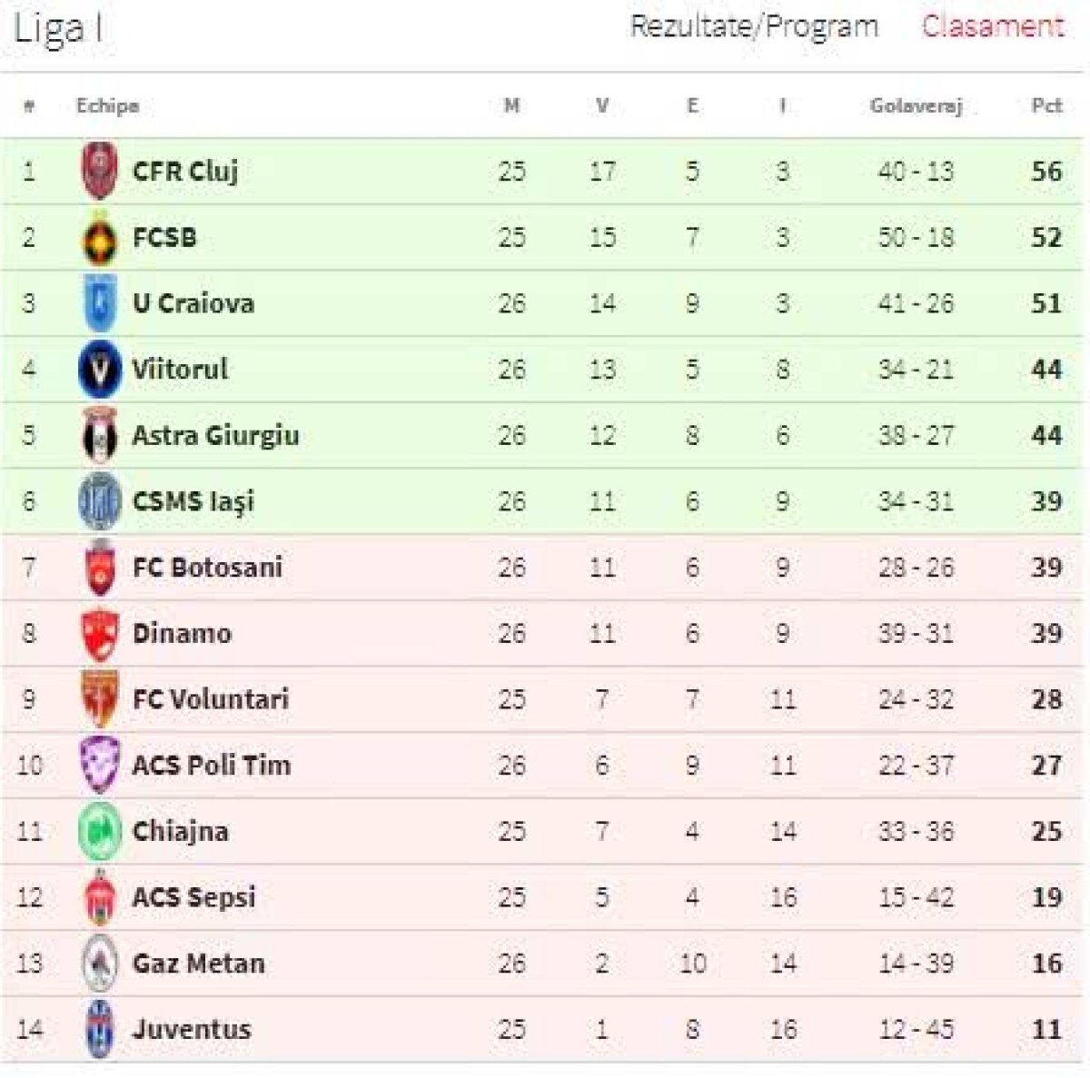Click the Golaveraj column header
1090x1078 pixels.
(916, 105)
